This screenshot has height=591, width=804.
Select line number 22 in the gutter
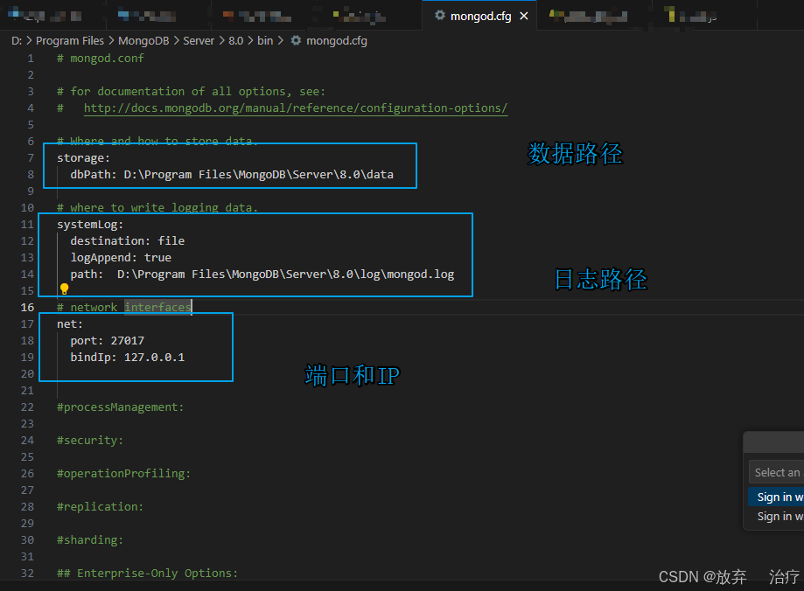pos(27,407)
